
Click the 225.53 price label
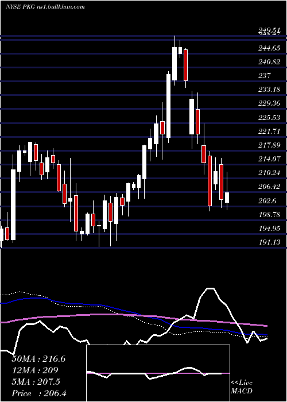(269, 118)
